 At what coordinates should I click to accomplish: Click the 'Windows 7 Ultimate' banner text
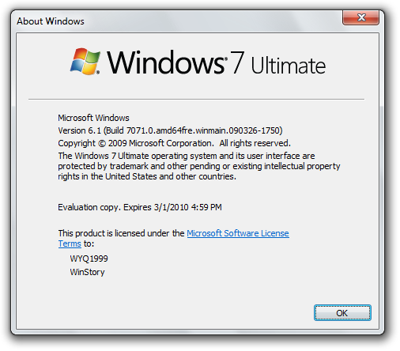216,62
